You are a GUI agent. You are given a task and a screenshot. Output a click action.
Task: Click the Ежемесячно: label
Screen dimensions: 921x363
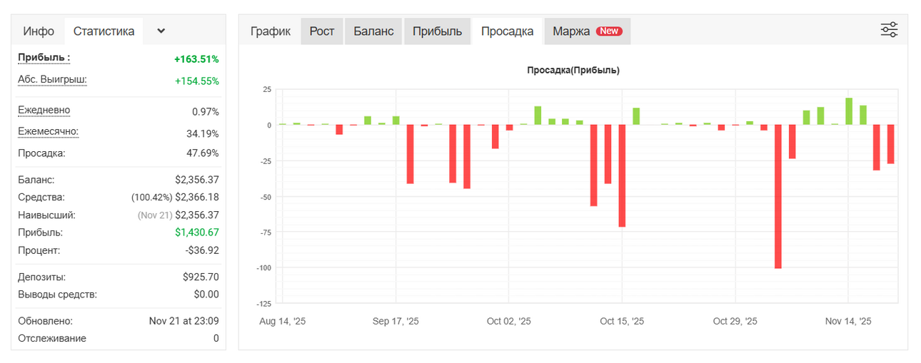[x=48, y=131]
